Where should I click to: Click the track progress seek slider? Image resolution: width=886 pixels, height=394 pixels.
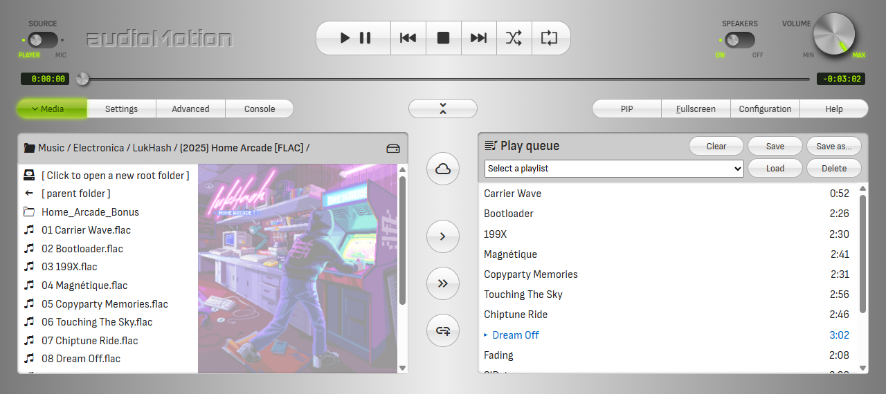point(443,79)
